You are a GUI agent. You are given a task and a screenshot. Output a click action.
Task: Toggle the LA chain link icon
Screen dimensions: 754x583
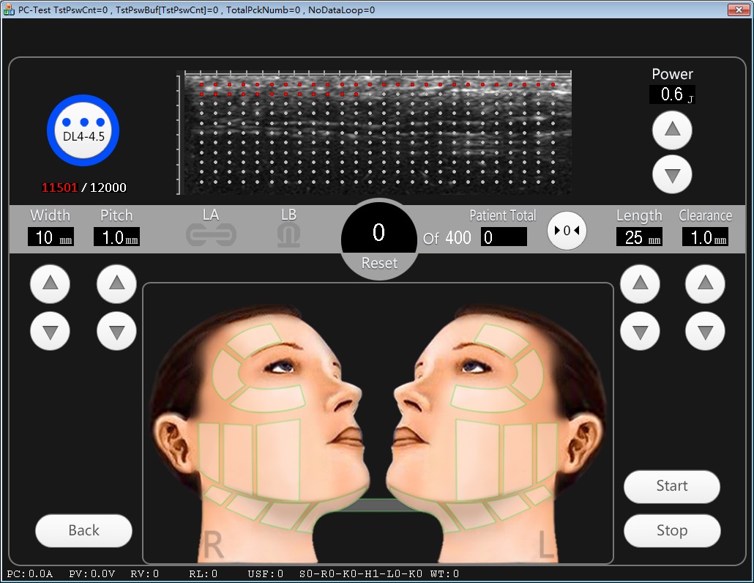point(211,235)
